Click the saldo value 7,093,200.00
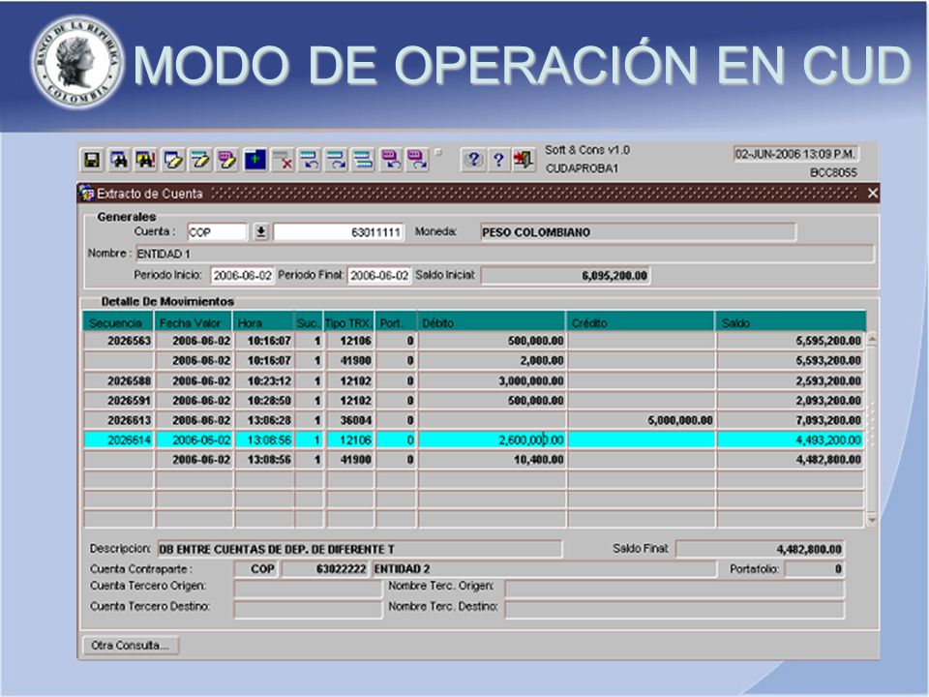929x697 pixels. 791,420
